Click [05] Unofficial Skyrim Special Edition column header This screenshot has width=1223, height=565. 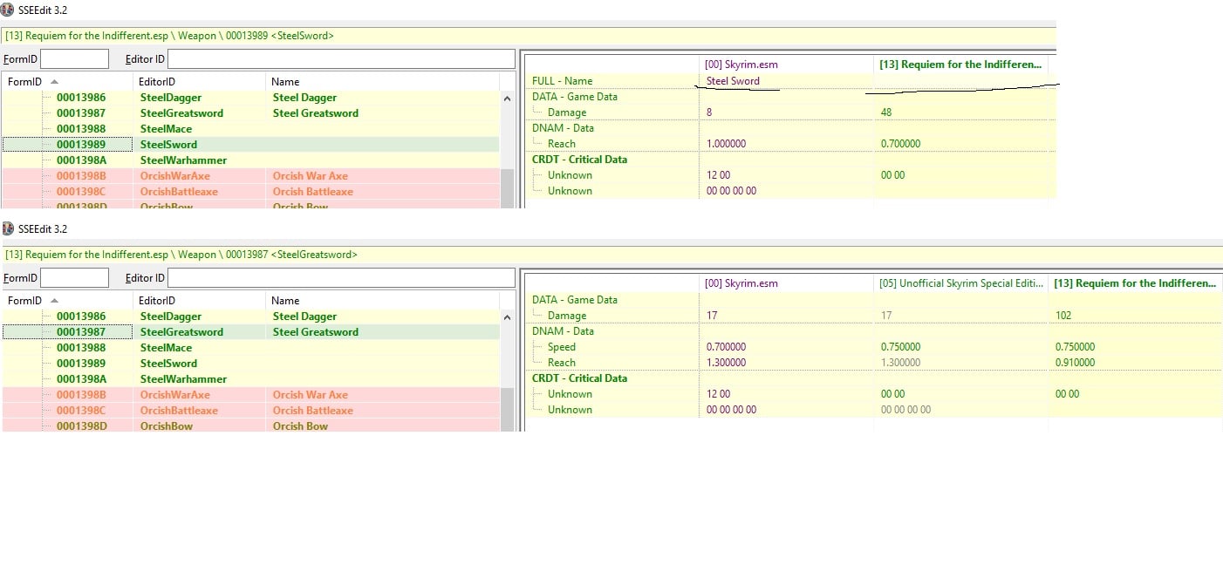(961, 283)
